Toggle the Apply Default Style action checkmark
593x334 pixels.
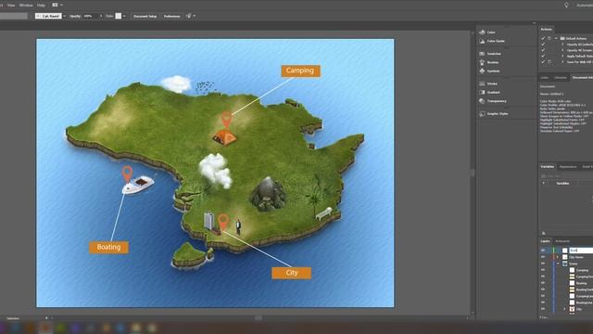coord(543,56)
